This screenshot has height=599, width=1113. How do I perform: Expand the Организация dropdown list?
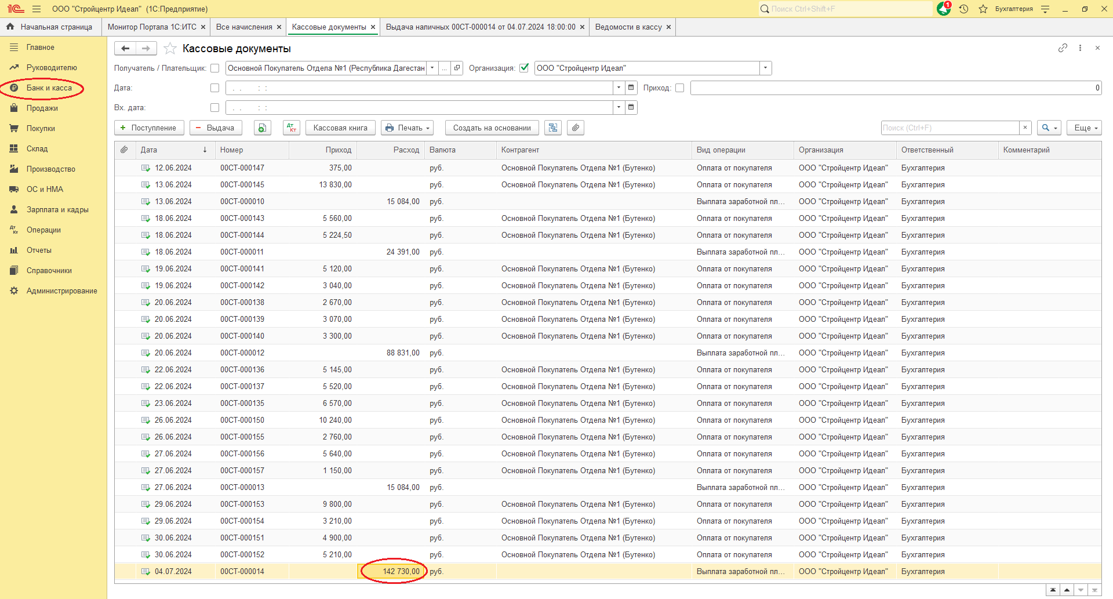click(x=766, y=68)
